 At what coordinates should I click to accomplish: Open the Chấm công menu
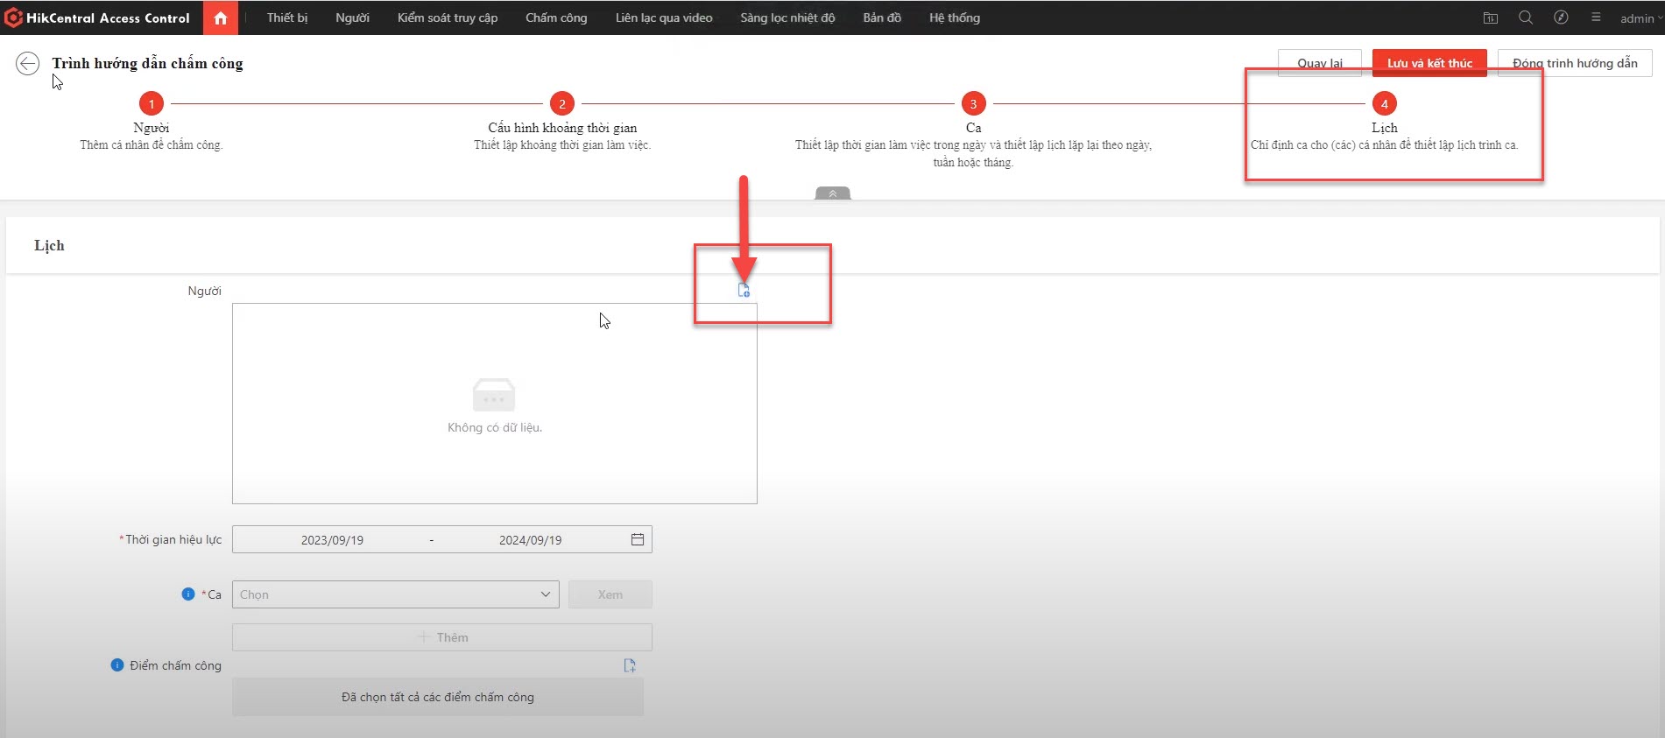click(556, 18)
